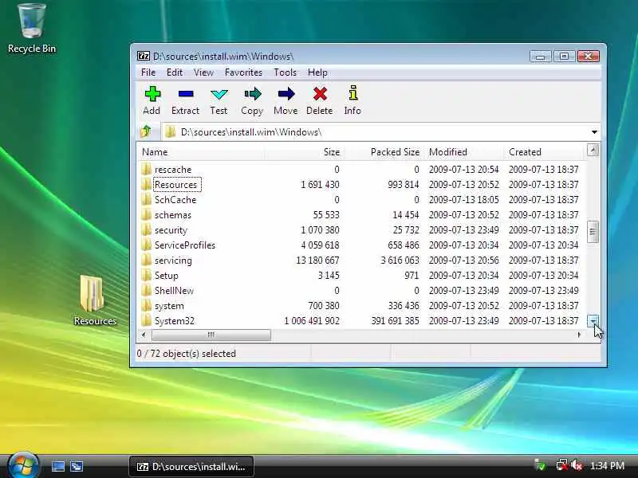This screenshot has width=638, height=478.
Task: Open the Help menu
Action: point(317,72)
